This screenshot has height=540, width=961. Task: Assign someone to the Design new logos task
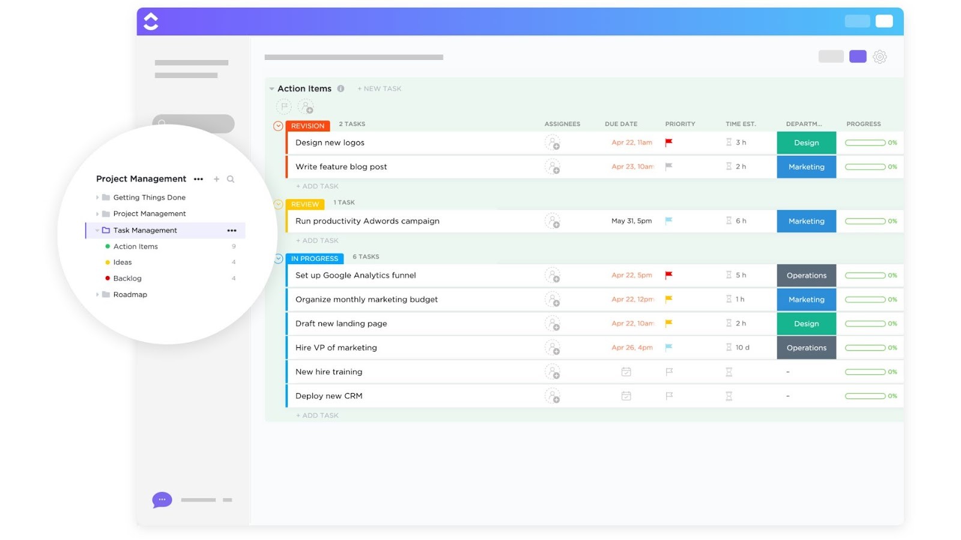553,142
